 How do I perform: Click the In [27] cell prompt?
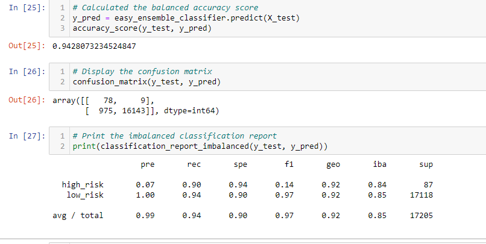[27, 136]
